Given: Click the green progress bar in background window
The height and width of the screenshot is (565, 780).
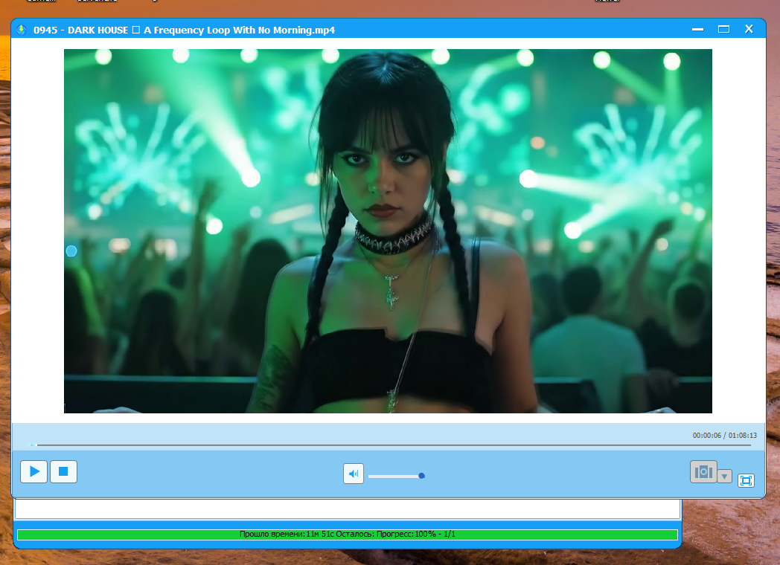Looking at the screenshot, I should point(348,535).
